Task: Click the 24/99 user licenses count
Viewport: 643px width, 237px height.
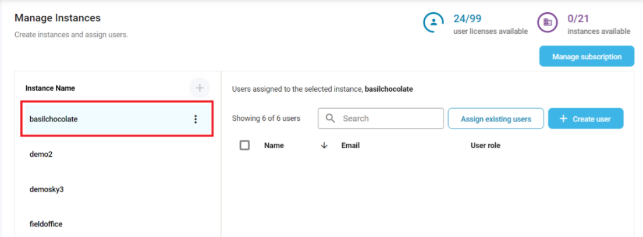Action: 467,19
